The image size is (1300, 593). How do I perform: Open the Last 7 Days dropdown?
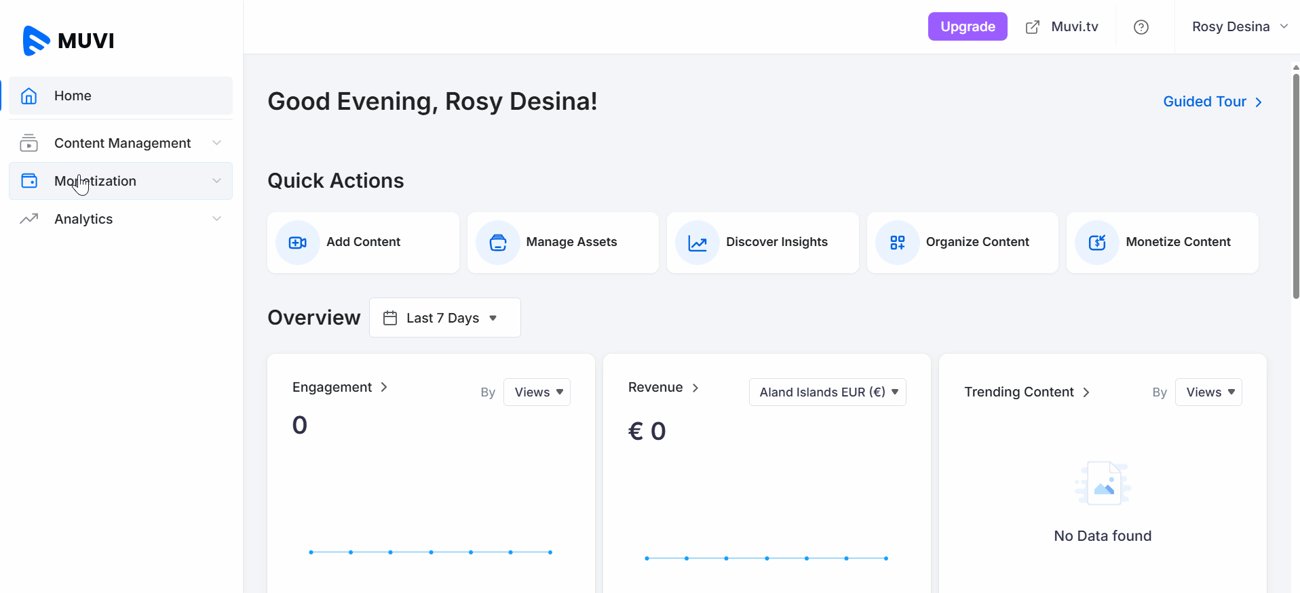pos(444,318)
